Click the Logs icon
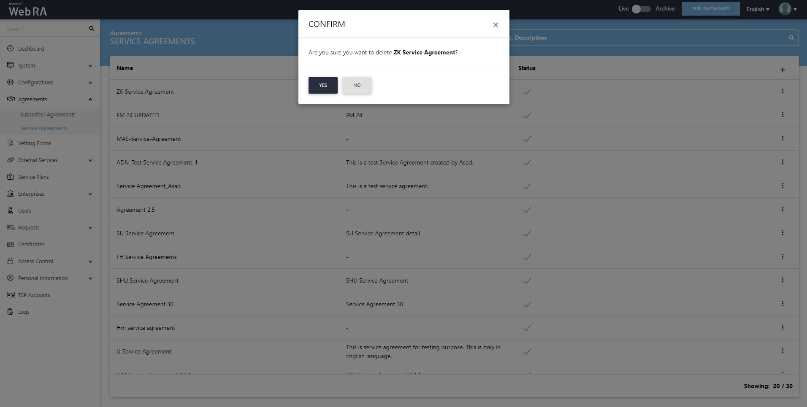Screen dimensions: 807x407 pyautogui.click(x=11, y=312)
